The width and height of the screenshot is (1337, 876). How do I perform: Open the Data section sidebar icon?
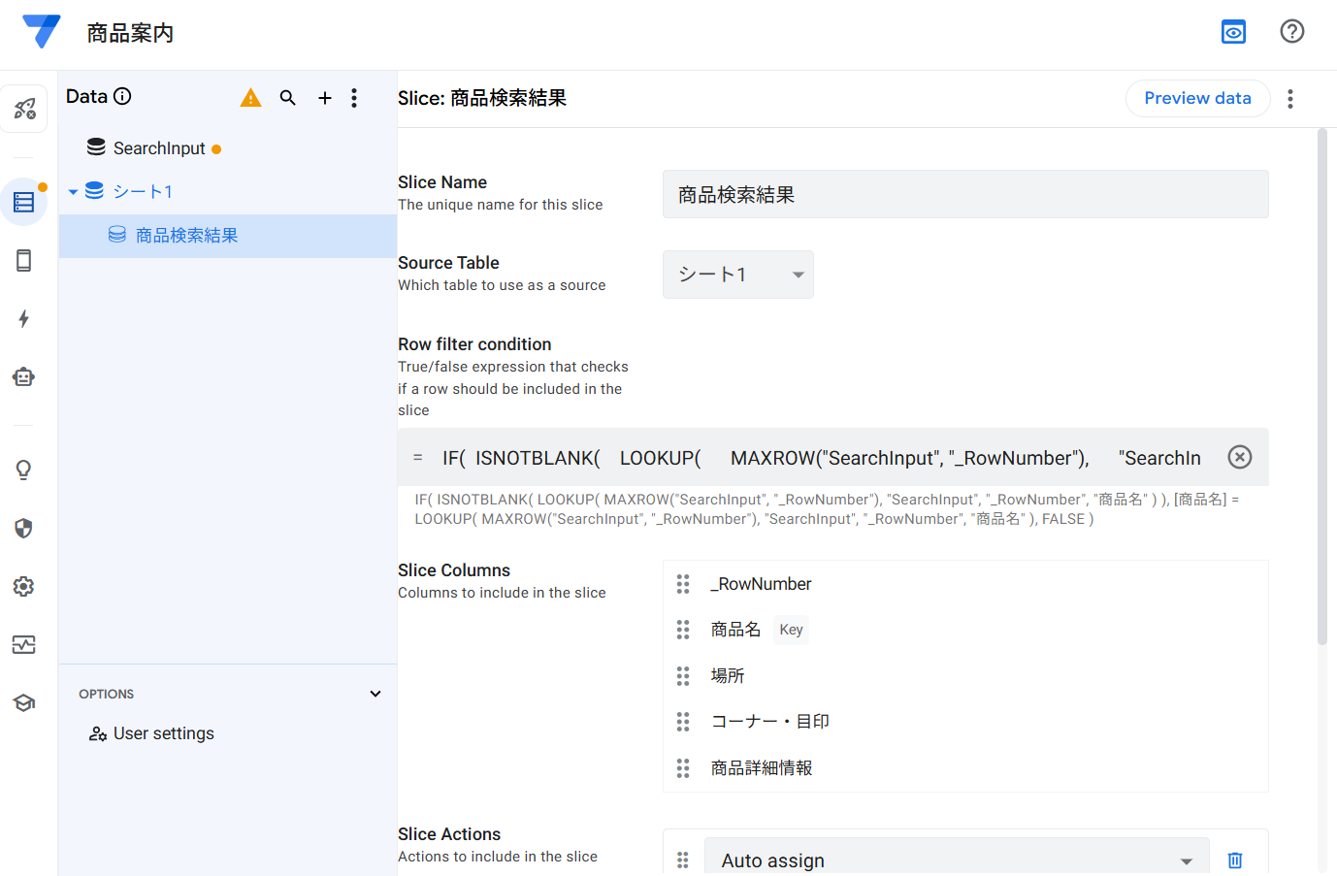pos(24,202)
